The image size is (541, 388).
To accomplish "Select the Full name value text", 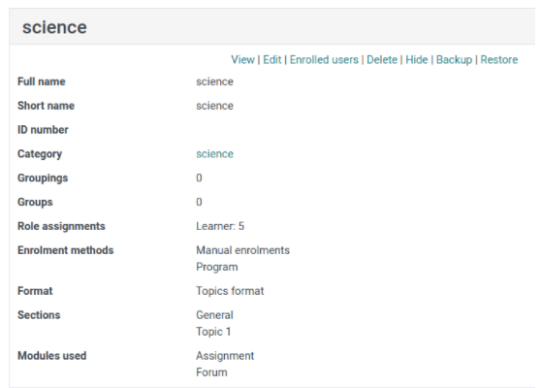I will 214,81.
